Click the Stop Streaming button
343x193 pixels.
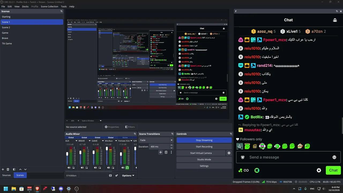204,140
